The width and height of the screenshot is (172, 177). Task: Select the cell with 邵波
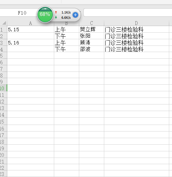(91, 49)
